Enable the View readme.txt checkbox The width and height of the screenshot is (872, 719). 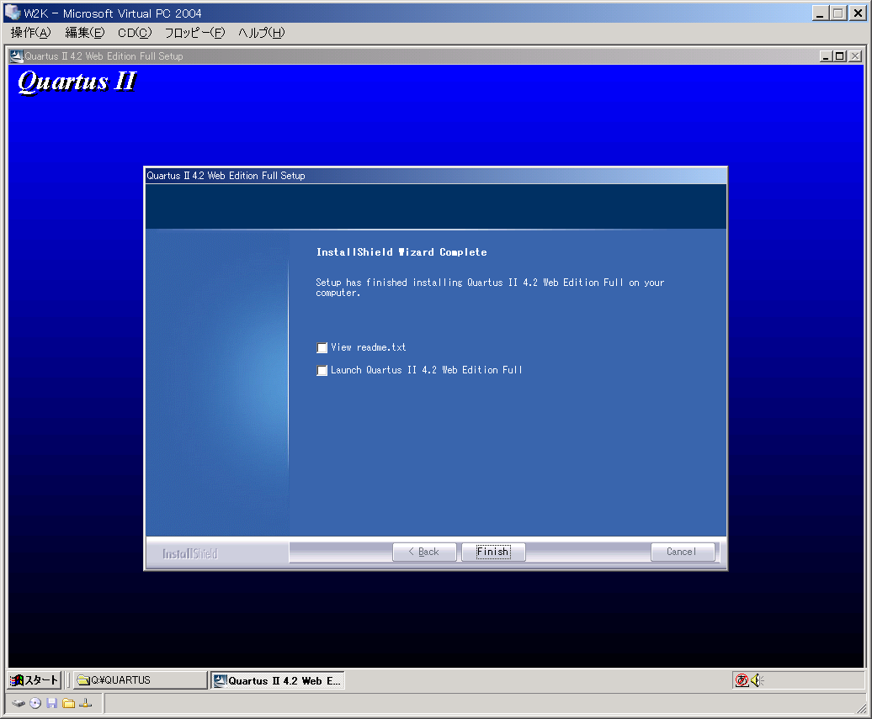[x=322, y=347]
